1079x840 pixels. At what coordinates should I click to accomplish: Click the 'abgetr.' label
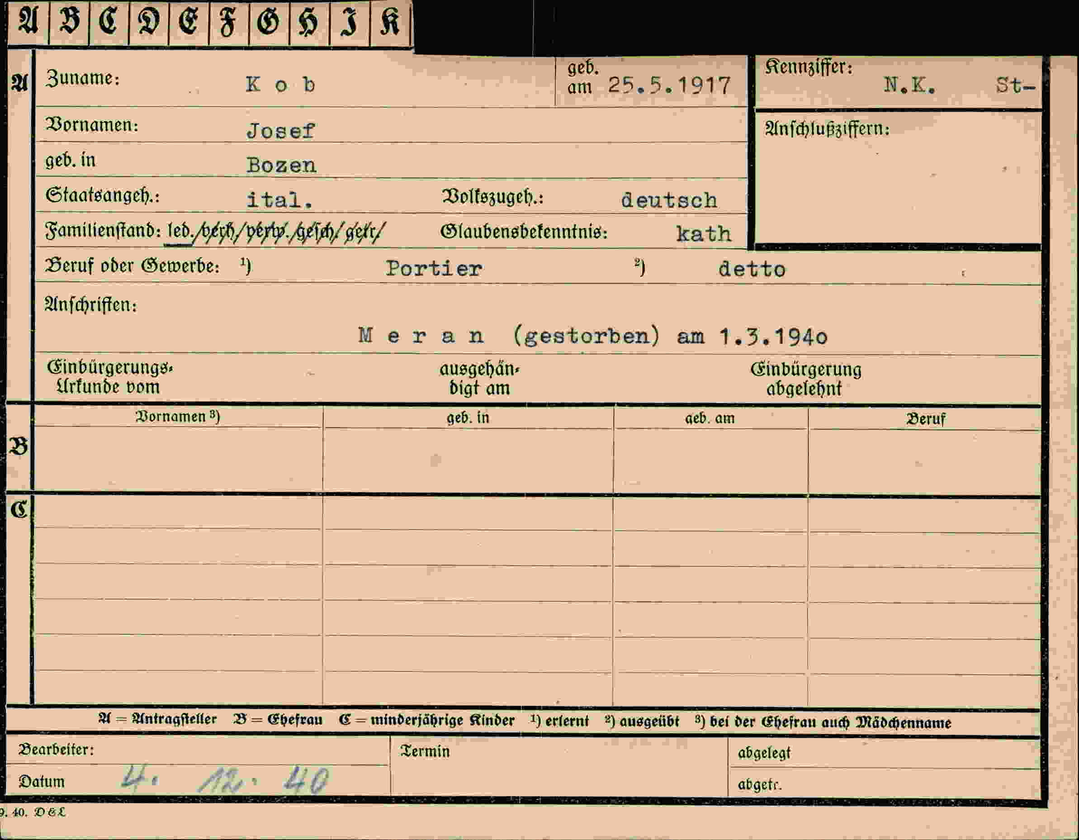pos(759,784)
